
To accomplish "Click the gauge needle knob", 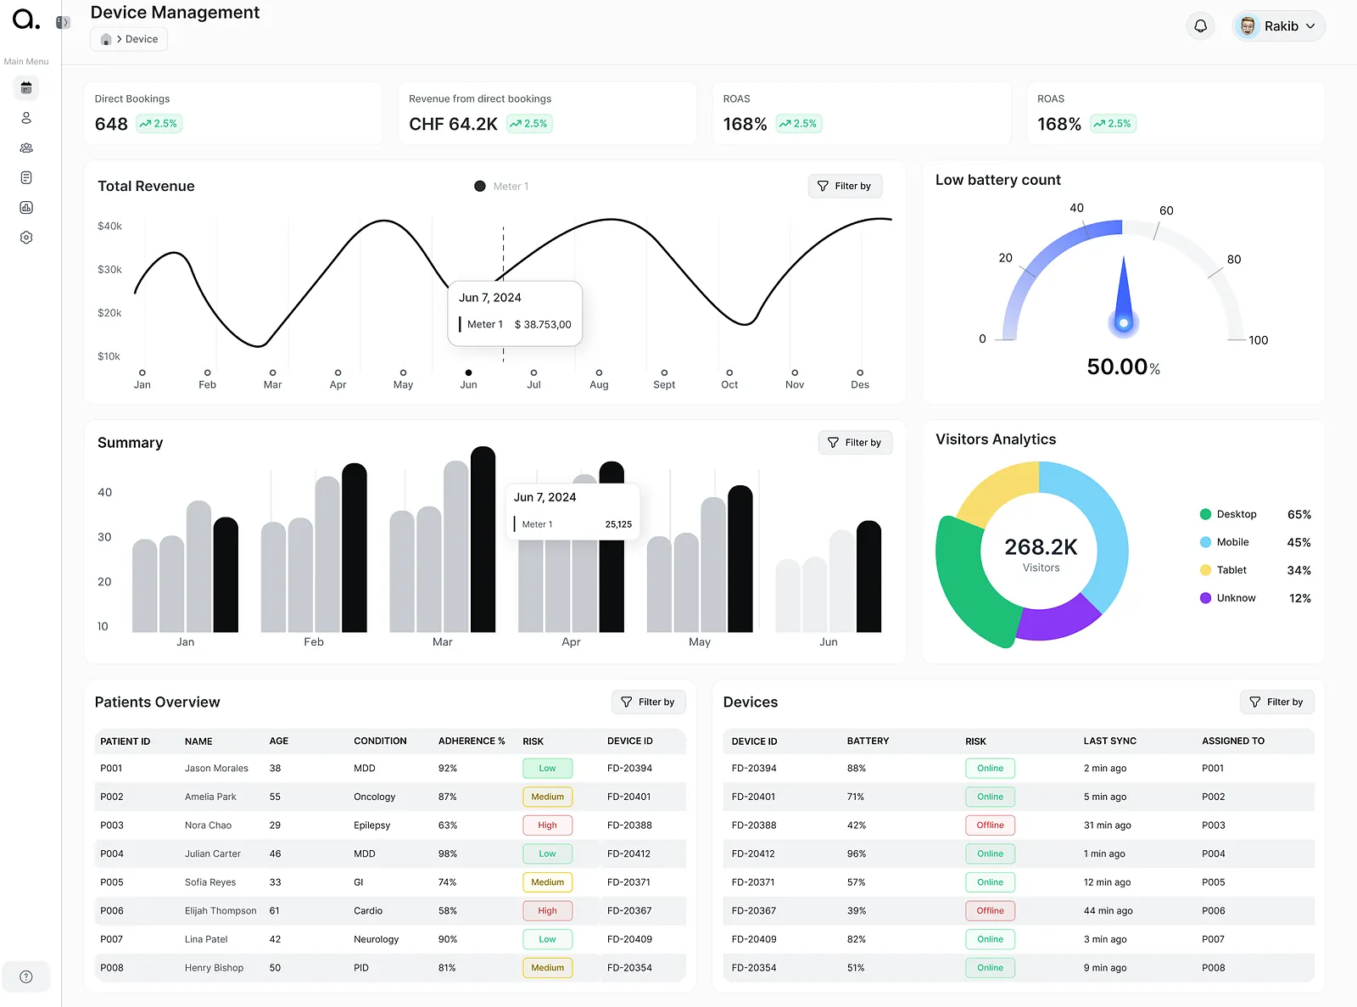I will 1124,322.
